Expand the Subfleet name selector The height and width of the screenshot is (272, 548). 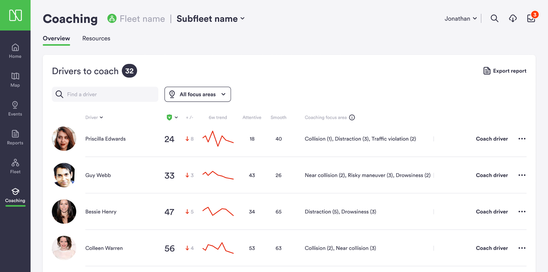pos(210,18)
